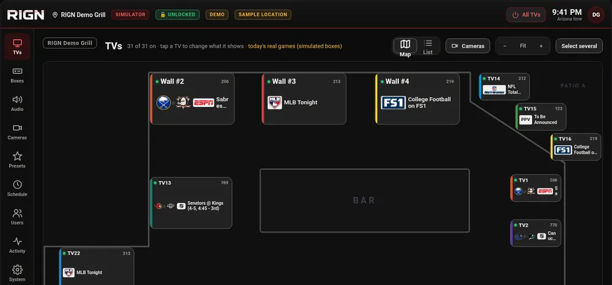
Task: Click the Senators logo on TV13
Action: tap(159, 206)
